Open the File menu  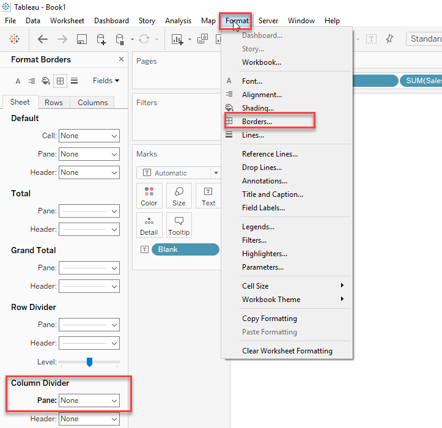10,21
